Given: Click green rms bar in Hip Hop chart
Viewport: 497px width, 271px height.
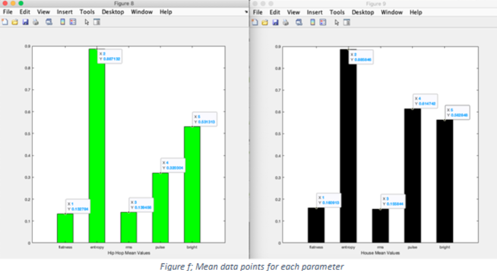Looking at the screenshot, I should tap(129, 227).
